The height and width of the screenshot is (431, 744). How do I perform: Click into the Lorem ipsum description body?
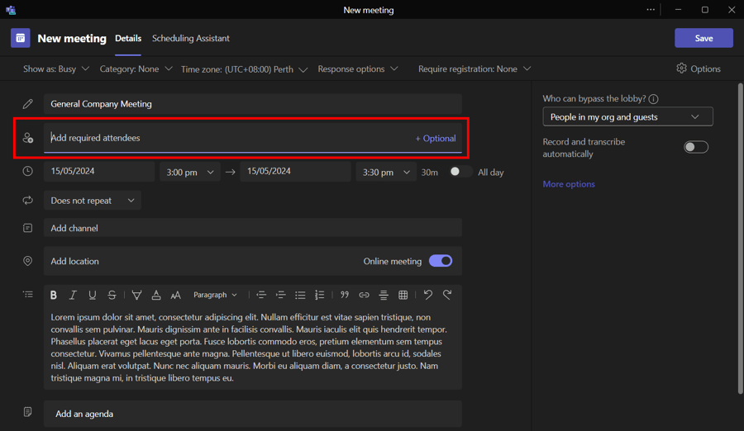(252, 348)
